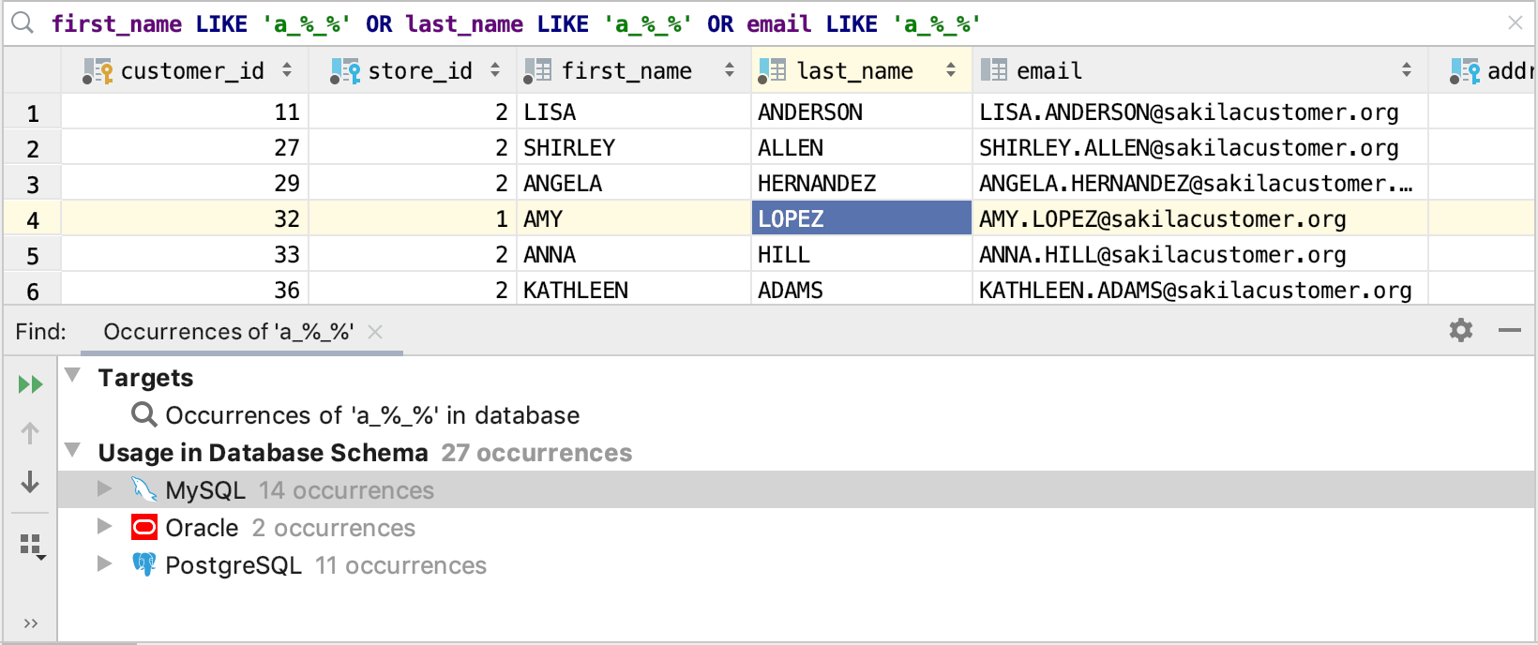This screenshot has width=1538, height=645.
Task: Select row number 4 header
Action: [32, 220]
